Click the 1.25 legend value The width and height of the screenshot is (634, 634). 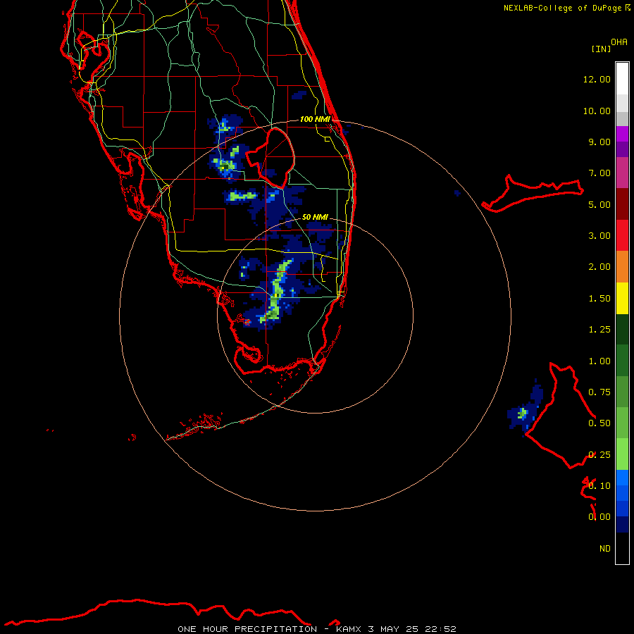click(599, 330)
